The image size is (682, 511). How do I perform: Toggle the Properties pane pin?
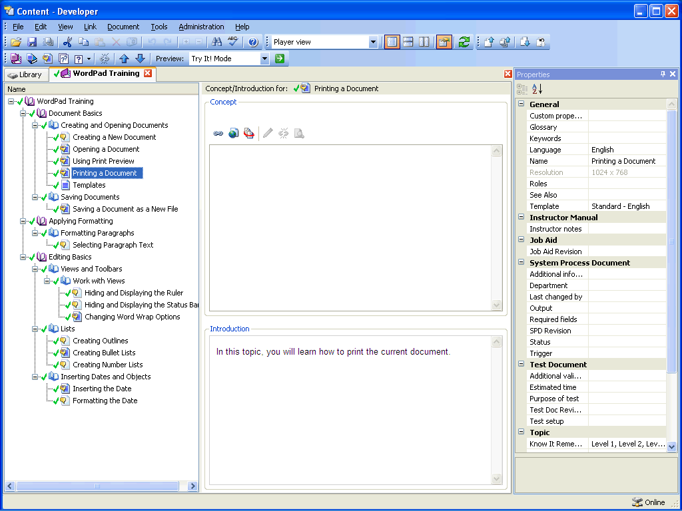point(663,75)
